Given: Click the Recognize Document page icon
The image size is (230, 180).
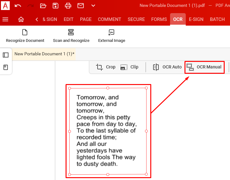Looking at the screenshot, I should (25, 32).
